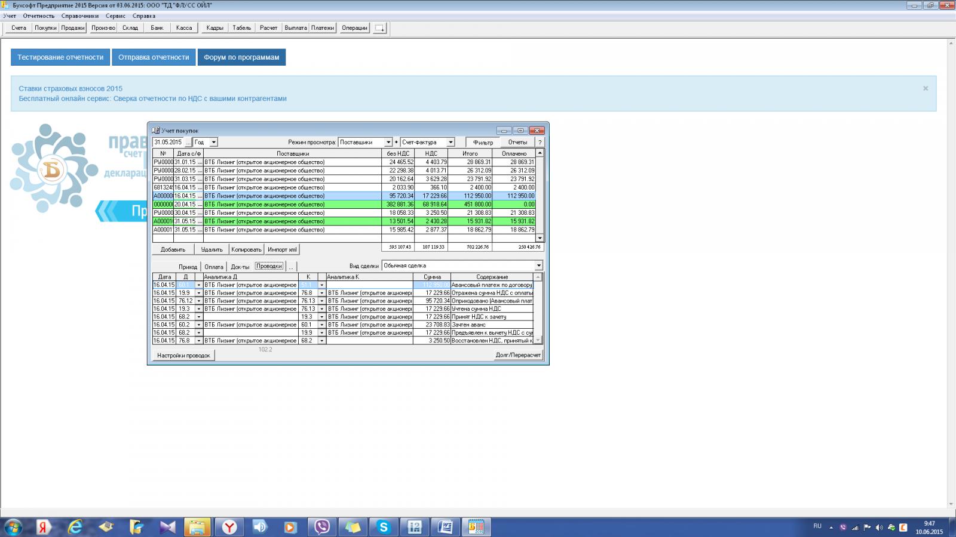Click the "?" help button in Учет покупок

click(540, 143)
